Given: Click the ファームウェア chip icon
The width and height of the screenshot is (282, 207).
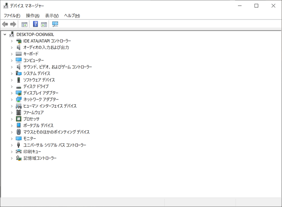Looking at the screenshot, I should pos(19,112).
